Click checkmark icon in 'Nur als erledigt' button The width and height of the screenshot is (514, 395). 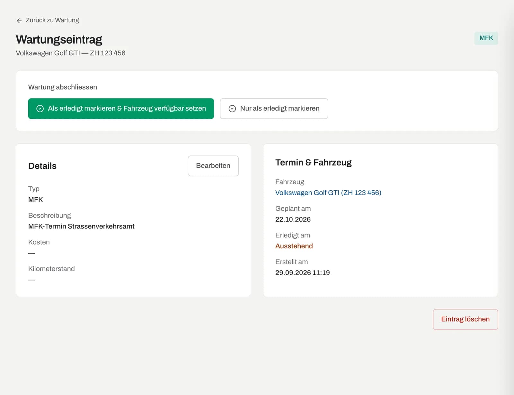tap(232, 108)
